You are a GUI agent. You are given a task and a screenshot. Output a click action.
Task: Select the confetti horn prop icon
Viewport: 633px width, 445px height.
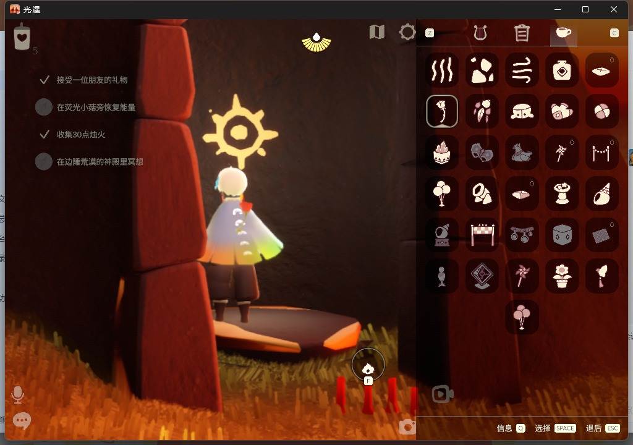(x=482, y=194)
